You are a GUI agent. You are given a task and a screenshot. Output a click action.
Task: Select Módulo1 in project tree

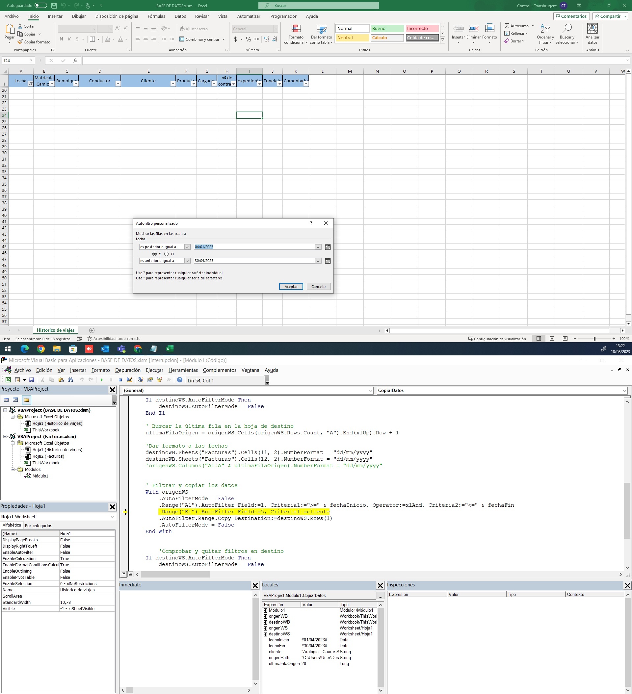pyautogui.click(x=40, y=476)
